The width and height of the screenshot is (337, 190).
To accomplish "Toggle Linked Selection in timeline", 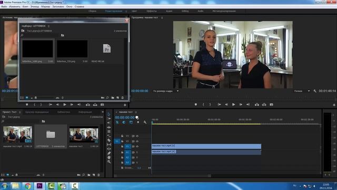I will click(131, 122).
